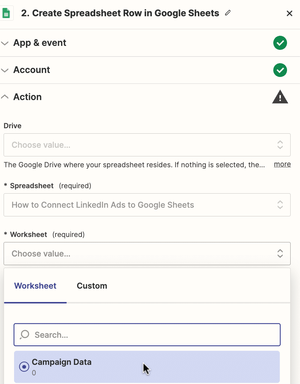The image size is (300, 384).
Task: Click the pencil icon to rename the step
Action: coord(228,13)
